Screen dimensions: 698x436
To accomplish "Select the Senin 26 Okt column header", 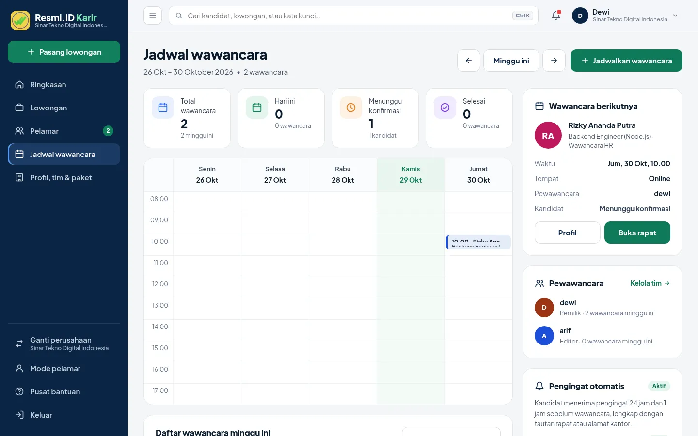I will (x=207, y=174).
